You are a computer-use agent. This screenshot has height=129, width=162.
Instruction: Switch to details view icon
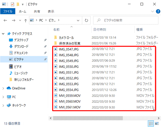pos(151,124)
